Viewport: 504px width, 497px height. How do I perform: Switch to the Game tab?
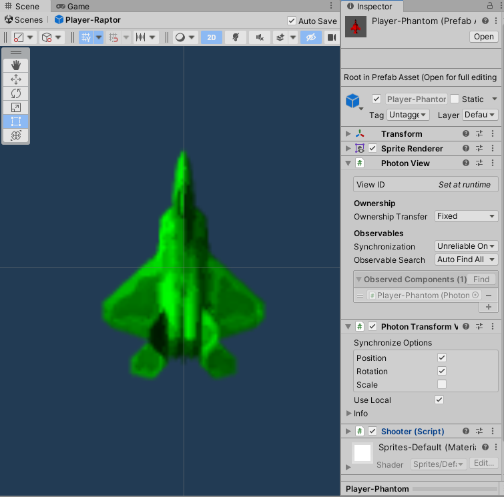pyautogui.click(x=73, y=6)
